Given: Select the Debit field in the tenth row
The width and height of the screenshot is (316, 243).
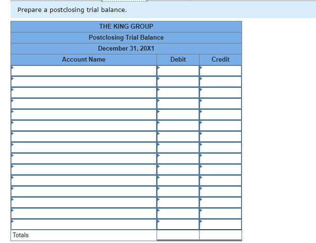Looking at the screenshot, I should (x=178, y=169).
